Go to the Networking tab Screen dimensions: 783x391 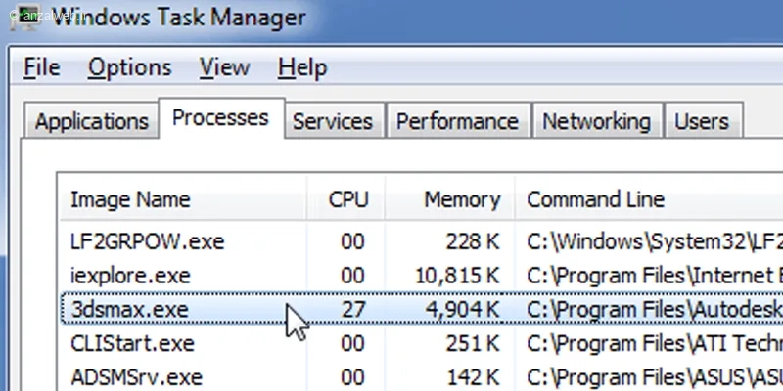(x=596, y=122)
